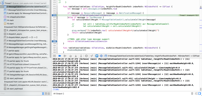Clear the console with trash icon
The image size is (202, 96).
coord(192,93)
